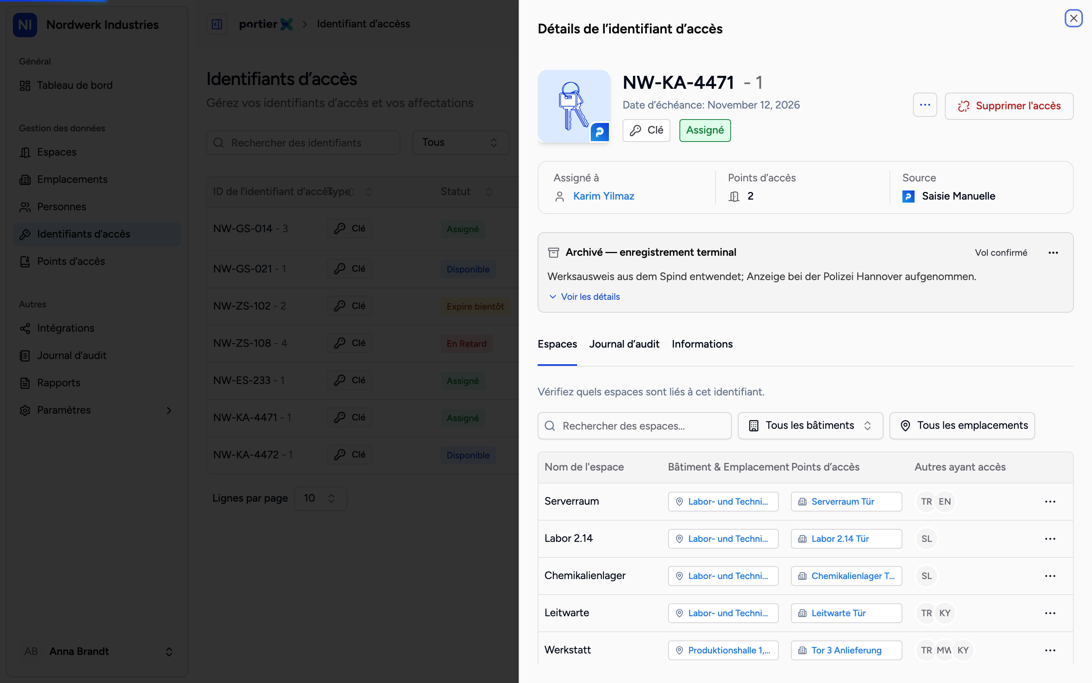Change the Lignes par page value
Screen dimensions: 1092x683
pos(320,498)
